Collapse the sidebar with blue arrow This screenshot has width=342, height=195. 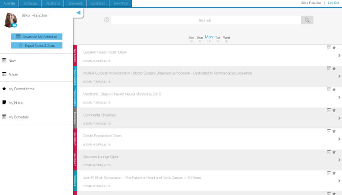(x=79, y=13)
